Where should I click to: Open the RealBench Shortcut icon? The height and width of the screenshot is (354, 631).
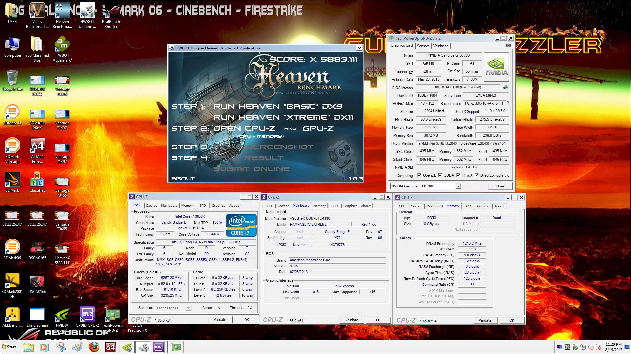tap(112, 15)
